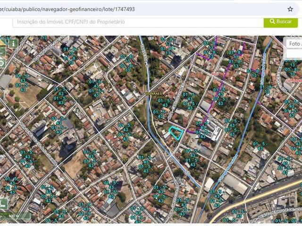Focus the Inscrição do Imóvel search field
This screenshot has width=302, height=226.
pos(138,22)
